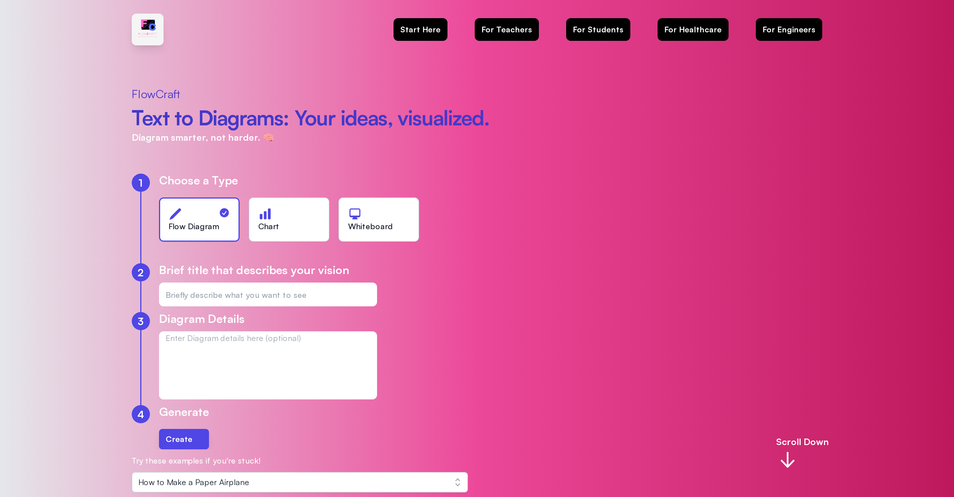Click the FlowCraft logo
This screenshot has width=954, height=497.
coord(147,29)
